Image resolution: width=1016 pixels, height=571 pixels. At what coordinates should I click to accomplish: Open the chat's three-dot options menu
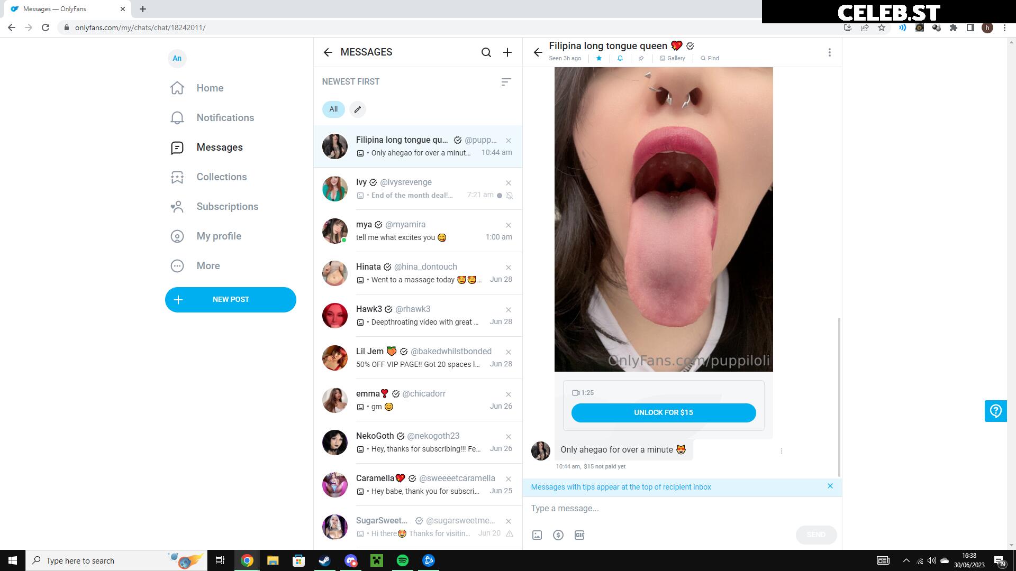point(829,52)
